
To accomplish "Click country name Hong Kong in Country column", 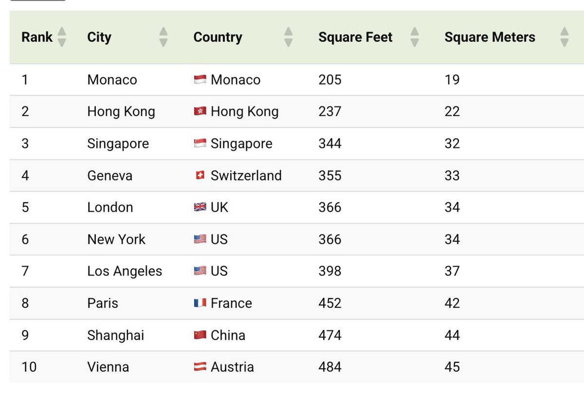I will tap(245, 112).
